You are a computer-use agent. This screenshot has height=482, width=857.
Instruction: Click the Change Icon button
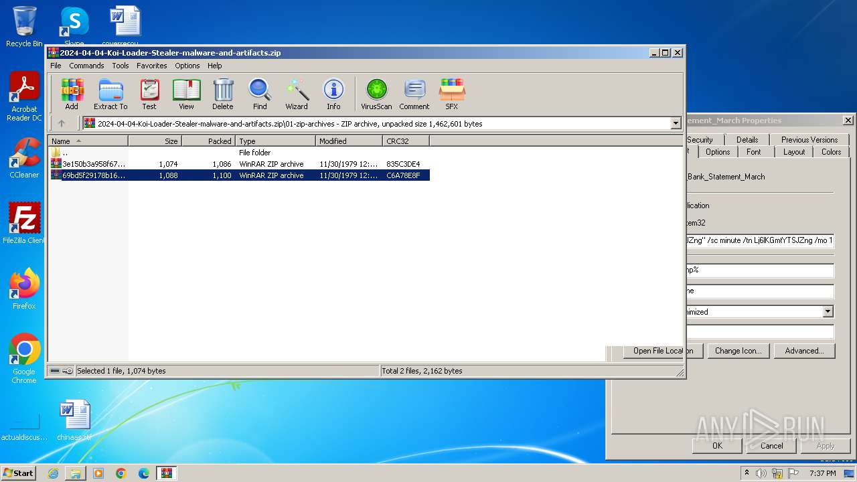coord(738,351)
